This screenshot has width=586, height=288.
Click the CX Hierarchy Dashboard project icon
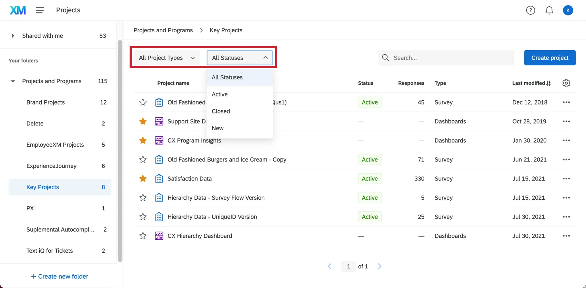159,236
